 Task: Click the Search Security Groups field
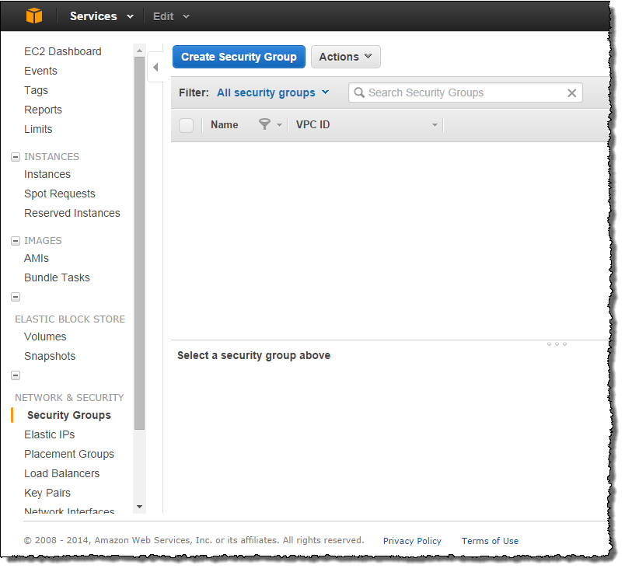pyautogui.click(x=465, y=92)
